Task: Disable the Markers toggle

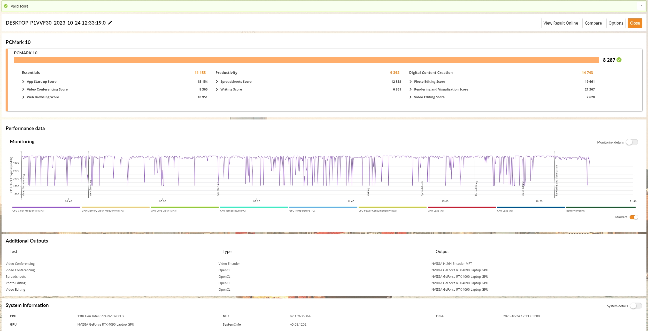Action: (x=634, y=217)
